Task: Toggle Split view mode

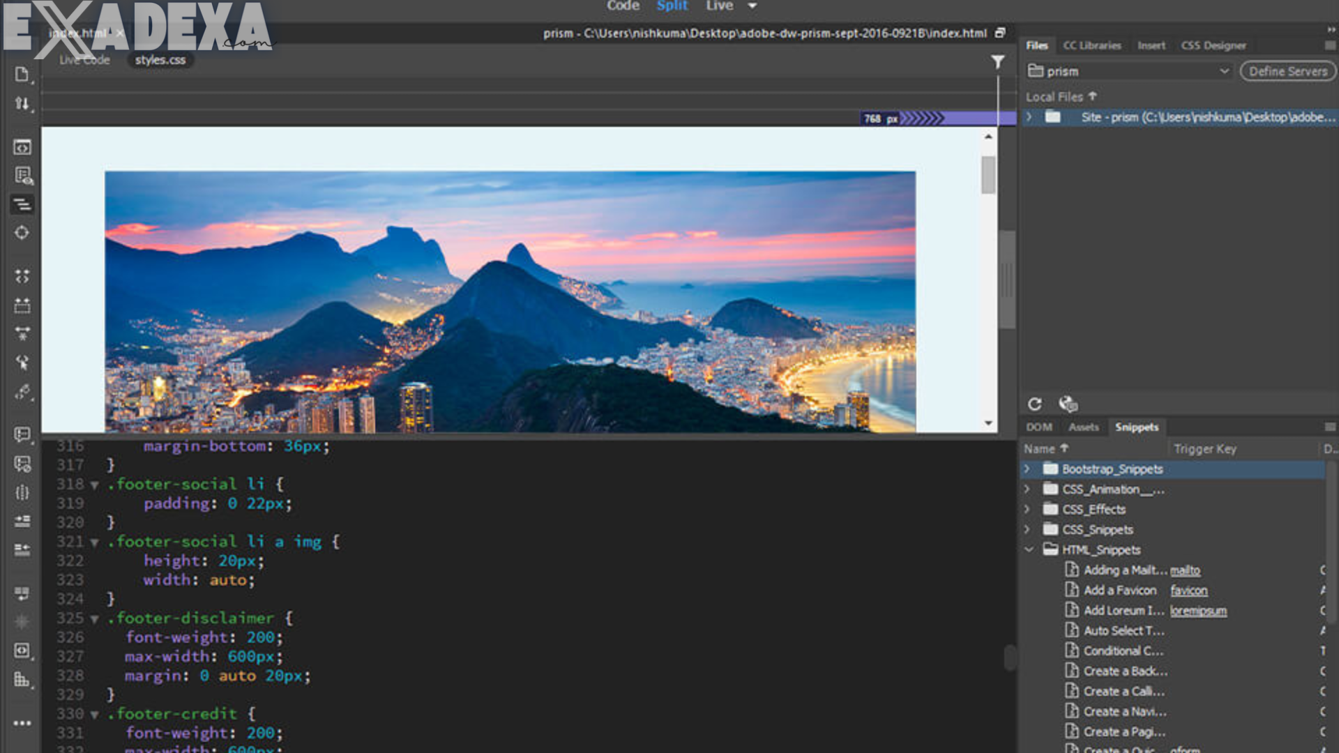Action: click(672, 6)
